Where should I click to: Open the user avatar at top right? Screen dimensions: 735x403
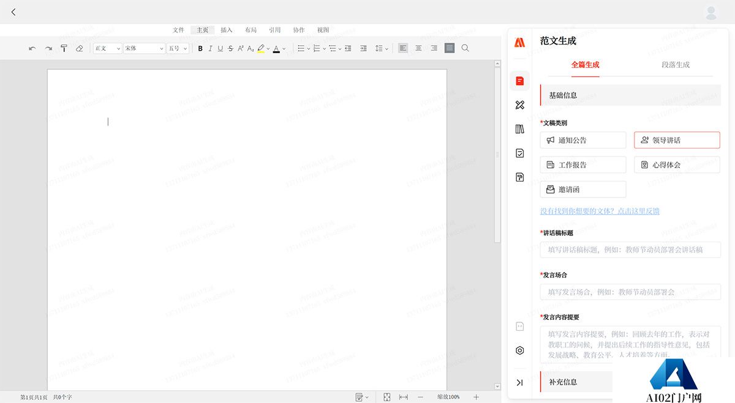[x=711, y=12]
